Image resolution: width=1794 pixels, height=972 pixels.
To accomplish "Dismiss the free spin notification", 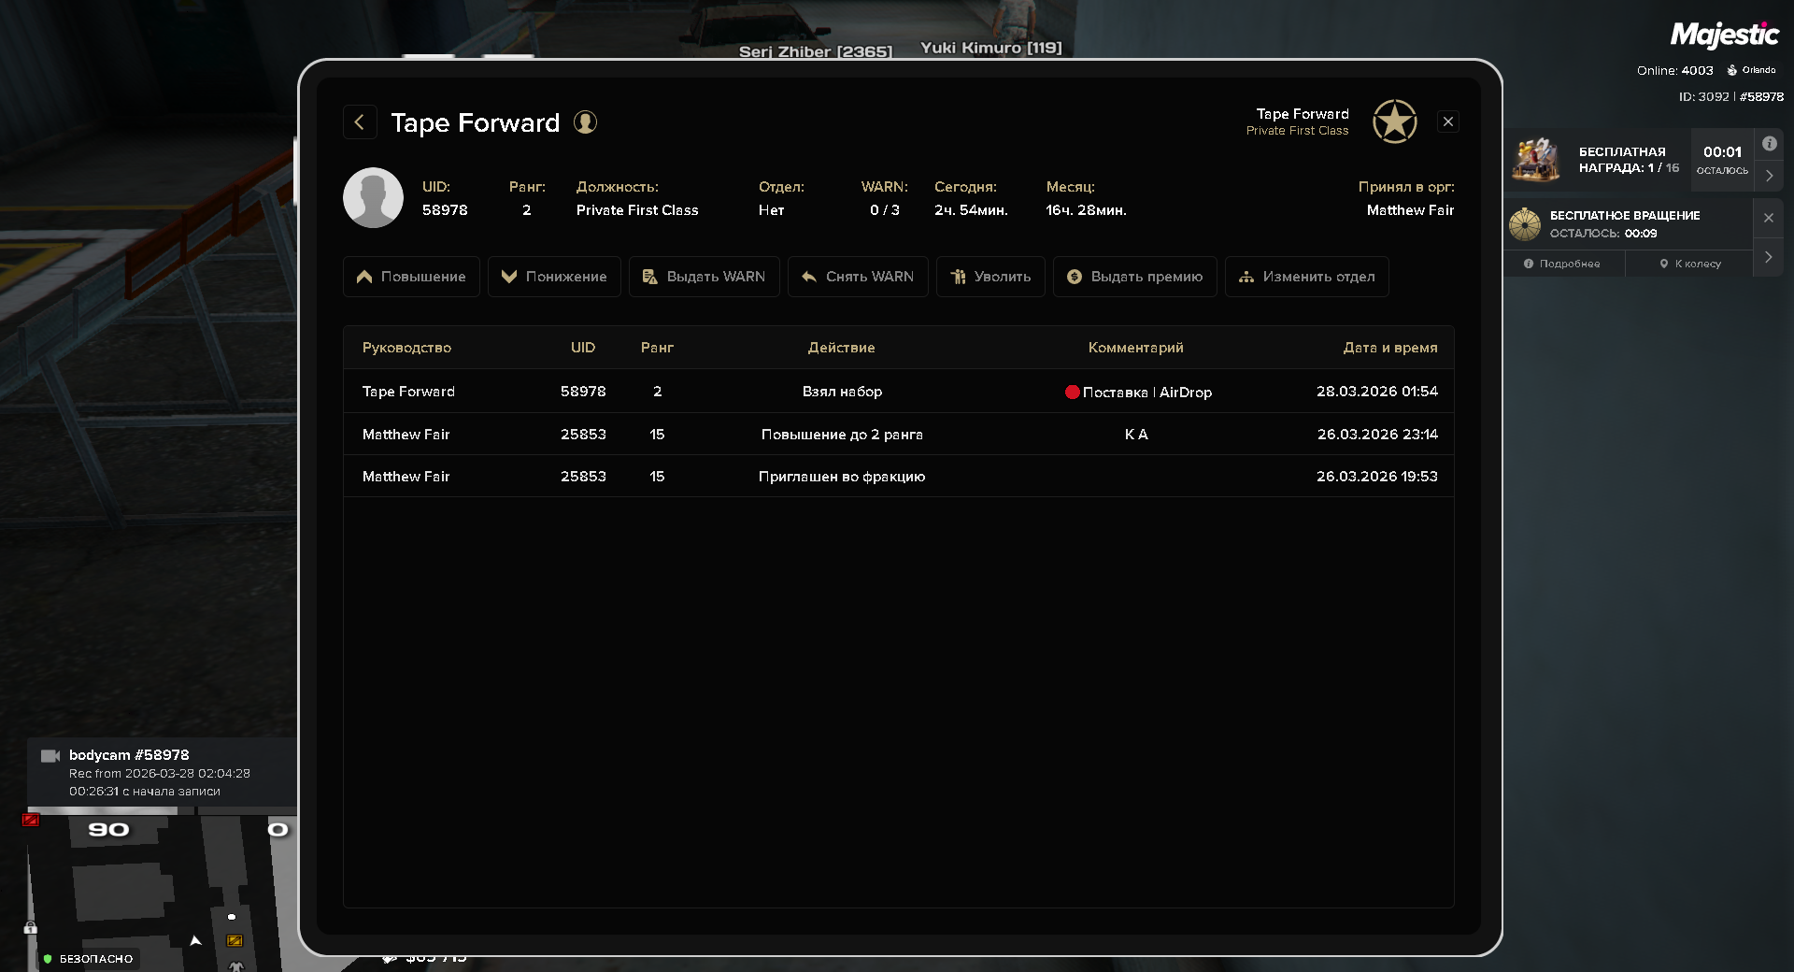I will click(1768, 218).
